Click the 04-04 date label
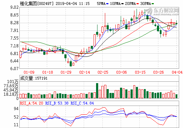 pos(177,72)
